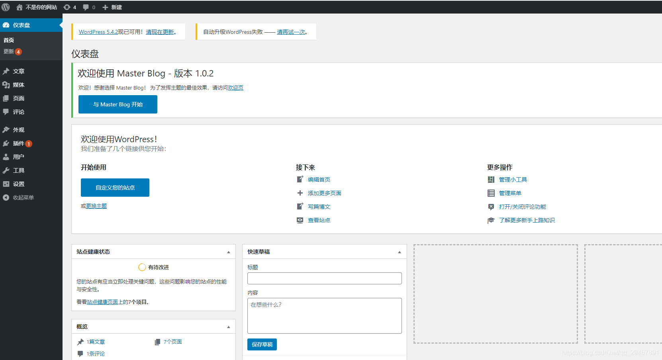Screen dimensions: 662x360
Task: Click the 有待改进 health status circle
Action: coord(142,267)
